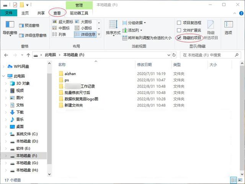Open the aizhan folder icon
This screenshot has width=245, height=184.
61,74
